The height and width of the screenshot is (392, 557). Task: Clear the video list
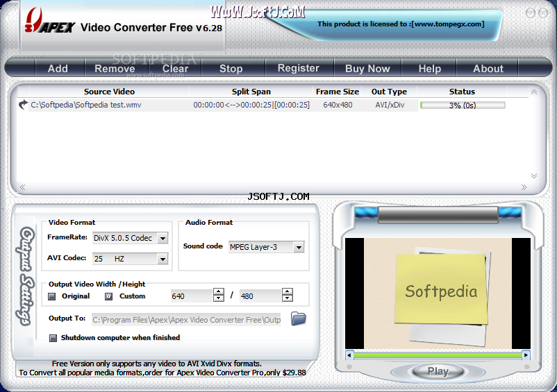[175, 68]
